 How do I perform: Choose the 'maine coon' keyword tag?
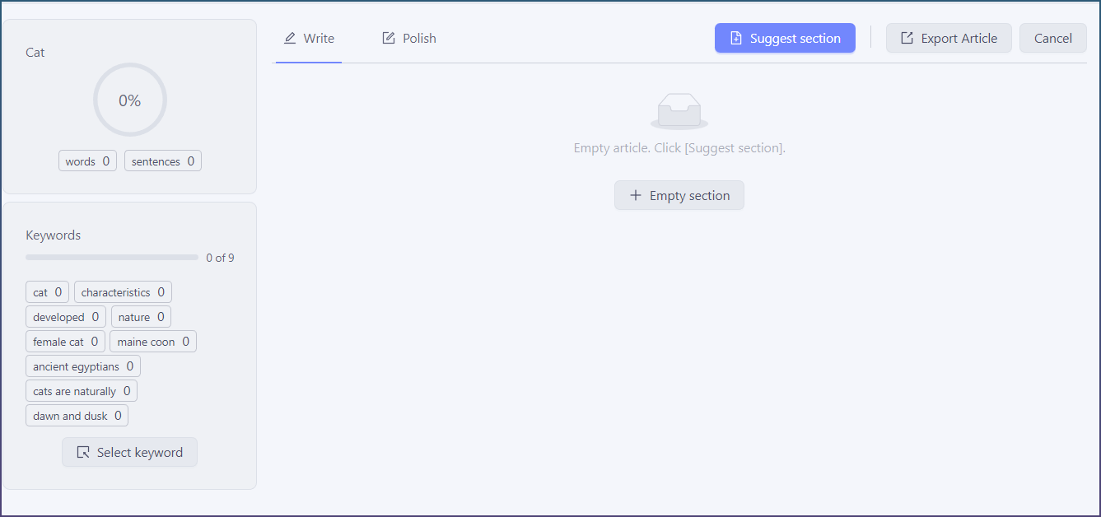(x=153, y=342)
